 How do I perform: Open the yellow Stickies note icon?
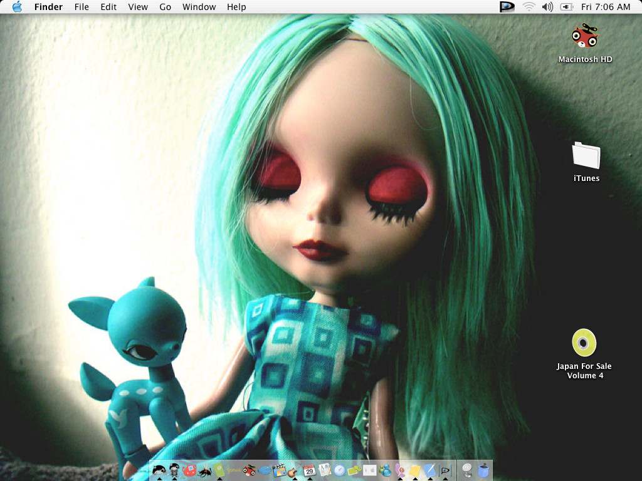pos(415,470)
